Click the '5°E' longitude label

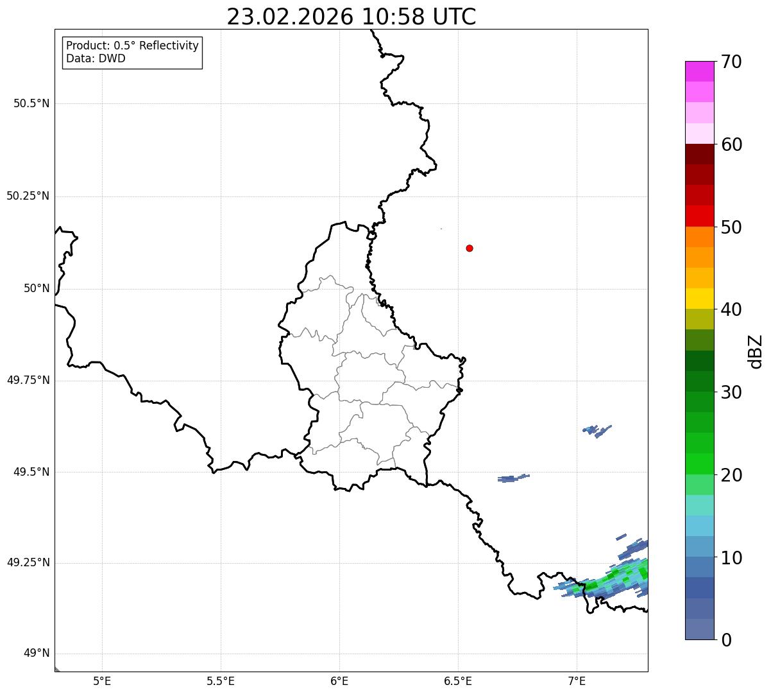pos(102,681)
